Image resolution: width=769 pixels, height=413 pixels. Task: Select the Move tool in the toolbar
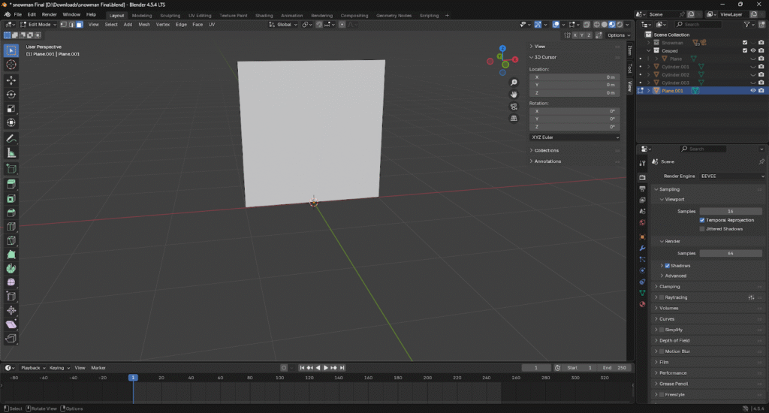(11, 80)
